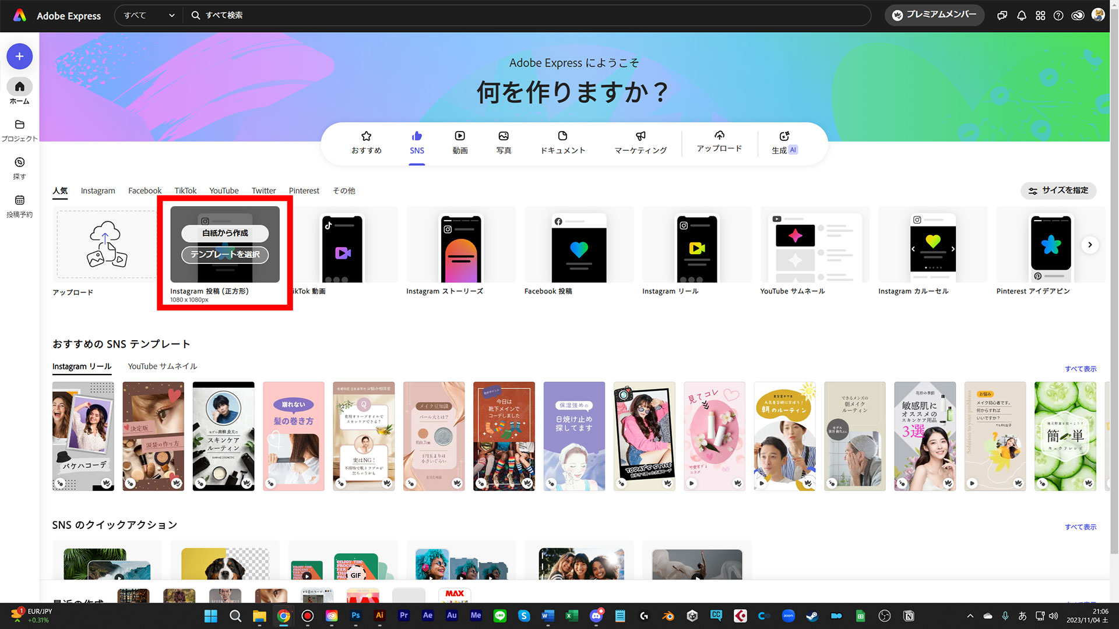Open the すべて search filter dropdown
Image resolution: width=1119 pixels, height=629 pixels.
coord(147,15)
